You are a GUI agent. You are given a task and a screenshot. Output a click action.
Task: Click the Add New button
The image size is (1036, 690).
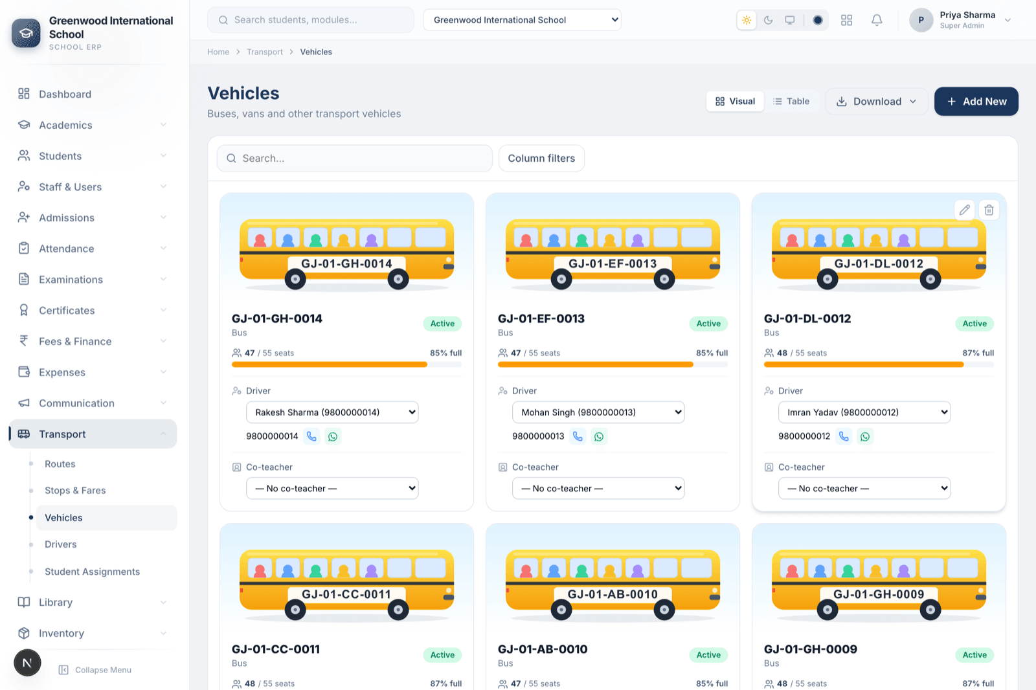point(976,102)
